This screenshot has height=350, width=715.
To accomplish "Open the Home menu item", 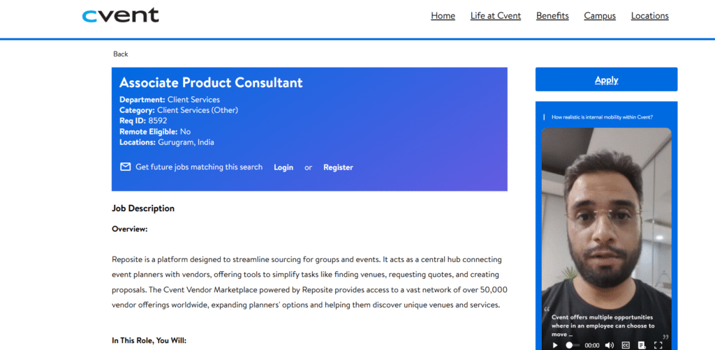I will pyautogui.click(x=443, y=16).
